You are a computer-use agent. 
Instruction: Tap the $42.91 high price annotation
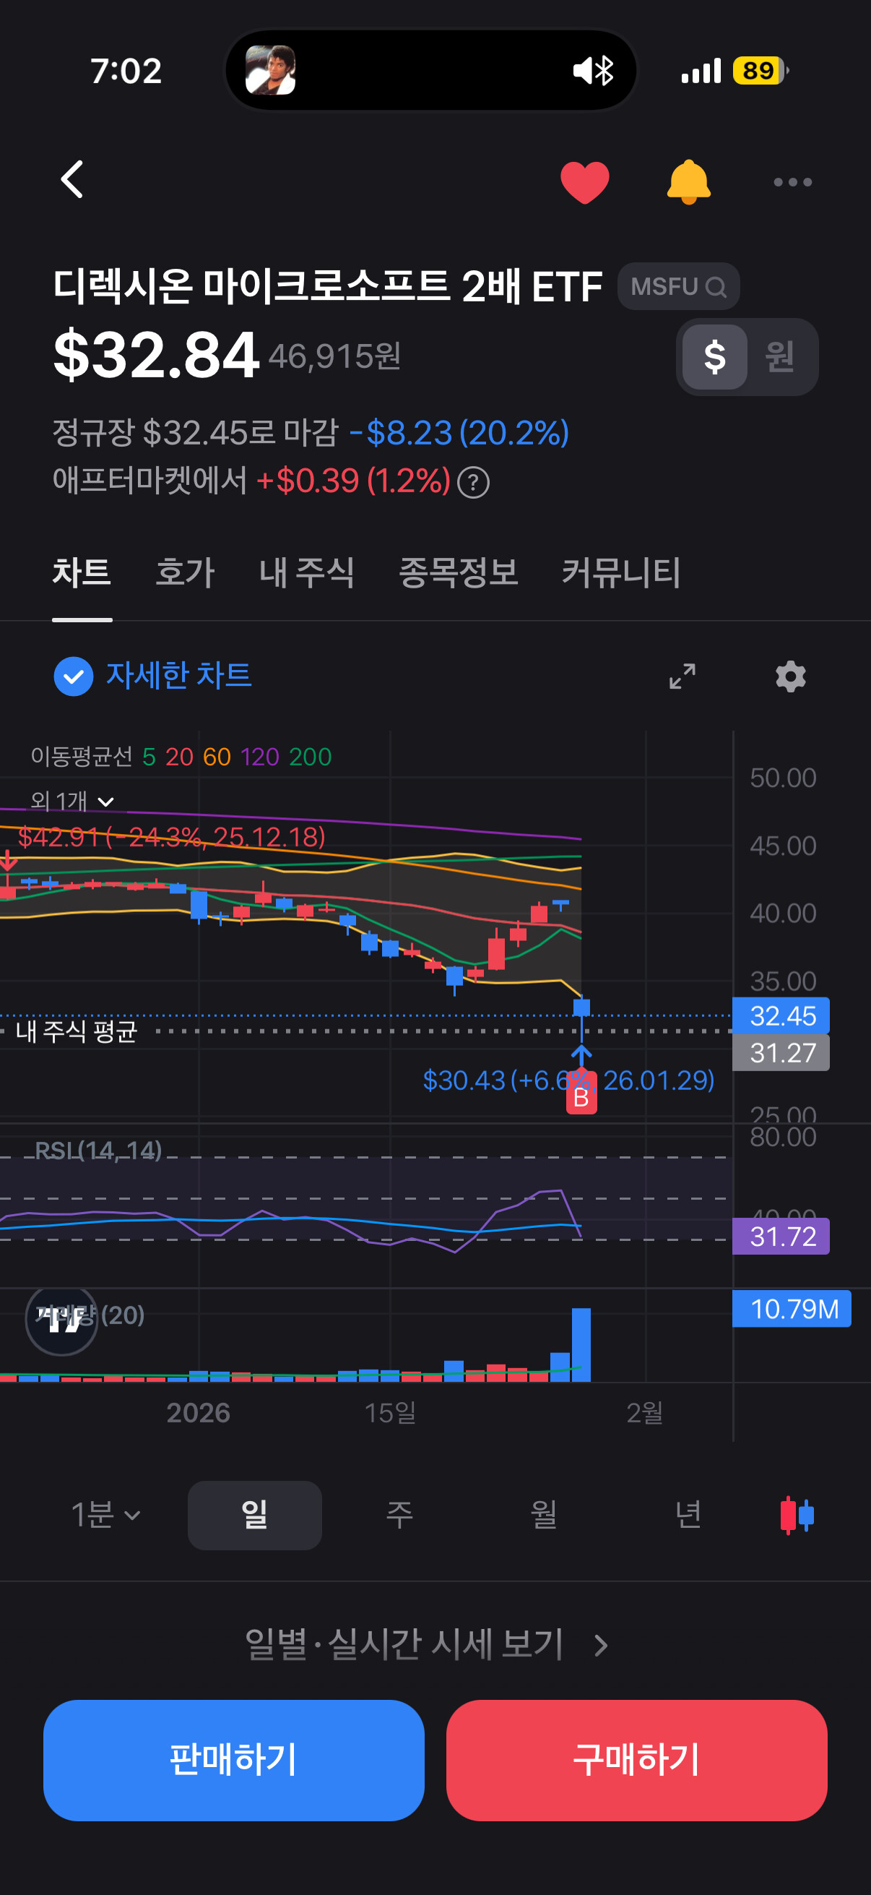click(171, 836)
